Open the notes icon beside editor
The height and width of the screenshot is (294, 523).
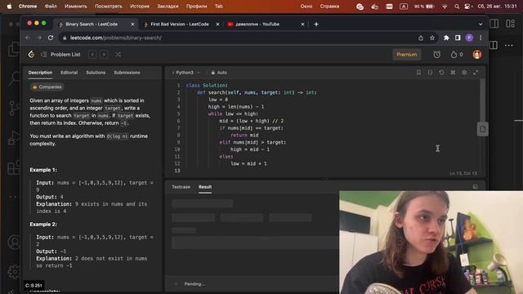coord(482,129)
